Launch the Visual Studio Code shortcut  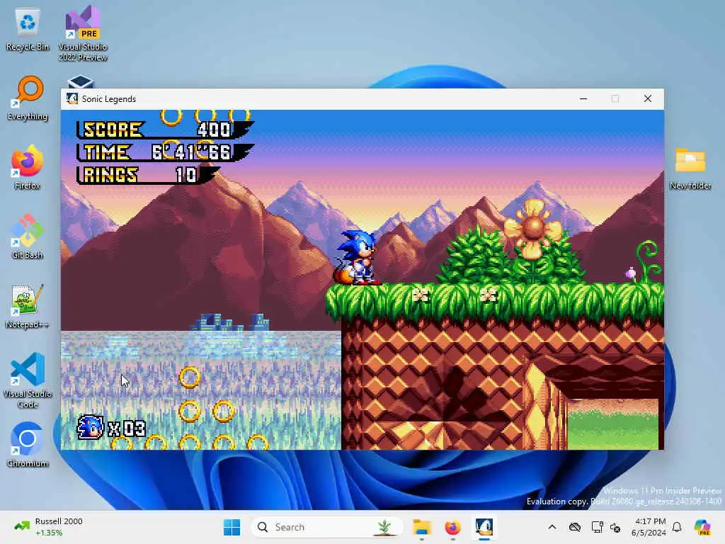pos(28,380)
